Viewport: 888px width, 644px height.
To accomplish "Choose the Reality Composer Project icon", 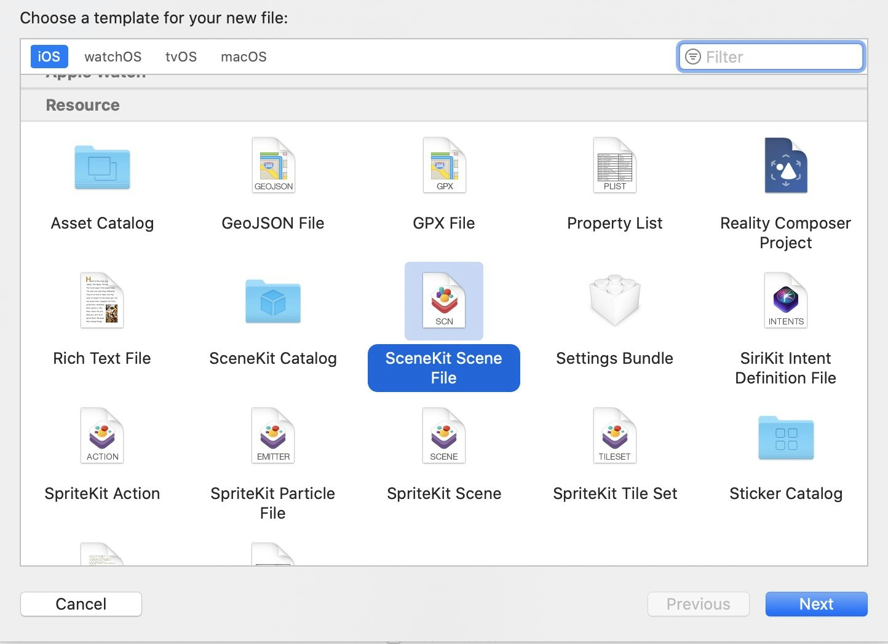I will (786, 165).
